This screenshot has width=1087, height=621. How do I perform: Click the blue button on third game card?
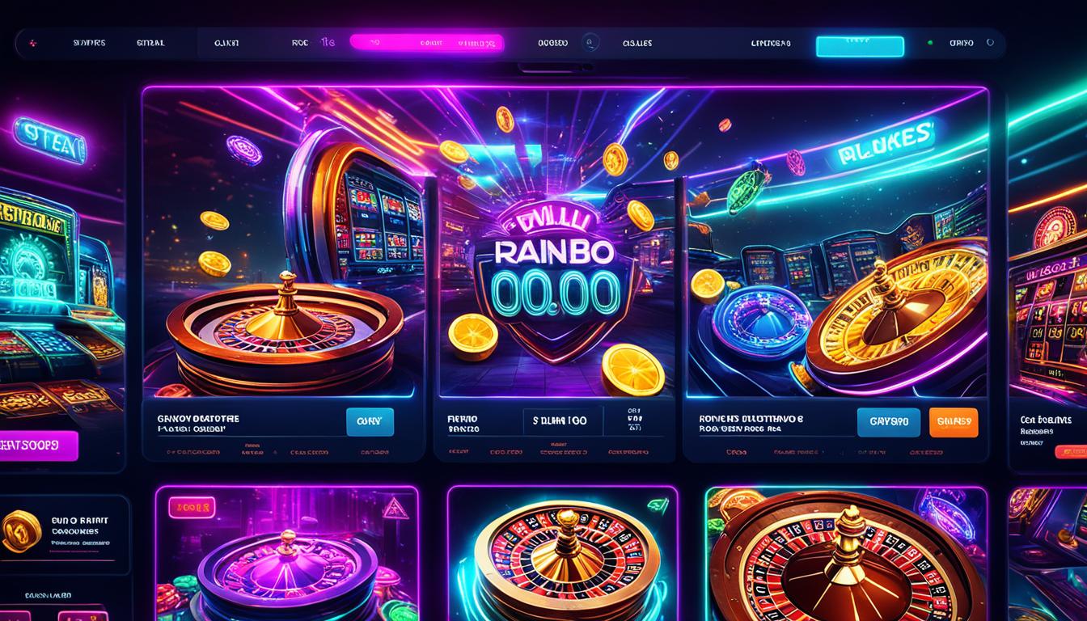[889, 422]
